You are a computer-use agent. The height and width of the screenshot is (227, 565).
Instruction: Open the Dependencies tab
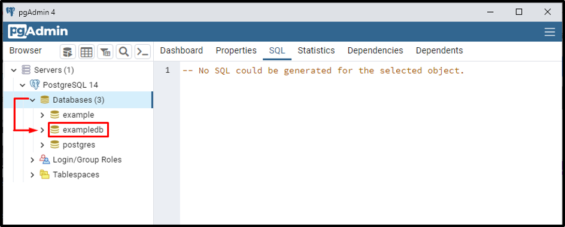[x=375, y=51]
